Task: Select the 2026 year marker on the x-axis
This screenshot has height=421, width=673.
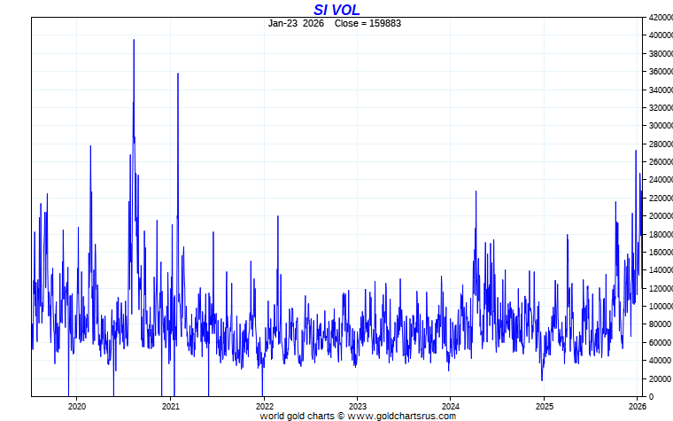Action: point(637,405)
